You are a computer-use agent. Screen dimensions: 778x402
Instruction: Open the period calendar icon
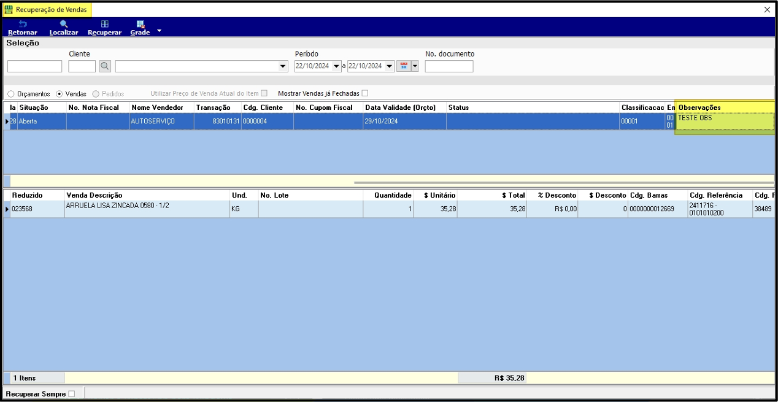404,66
